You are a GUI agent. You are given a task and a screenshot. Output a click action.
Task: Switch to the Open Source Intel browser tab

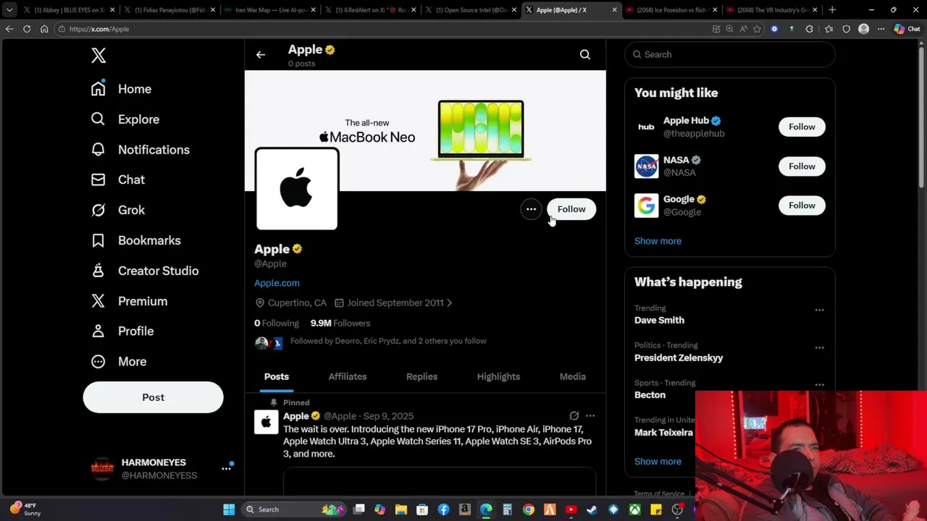[x=471, y=10]
